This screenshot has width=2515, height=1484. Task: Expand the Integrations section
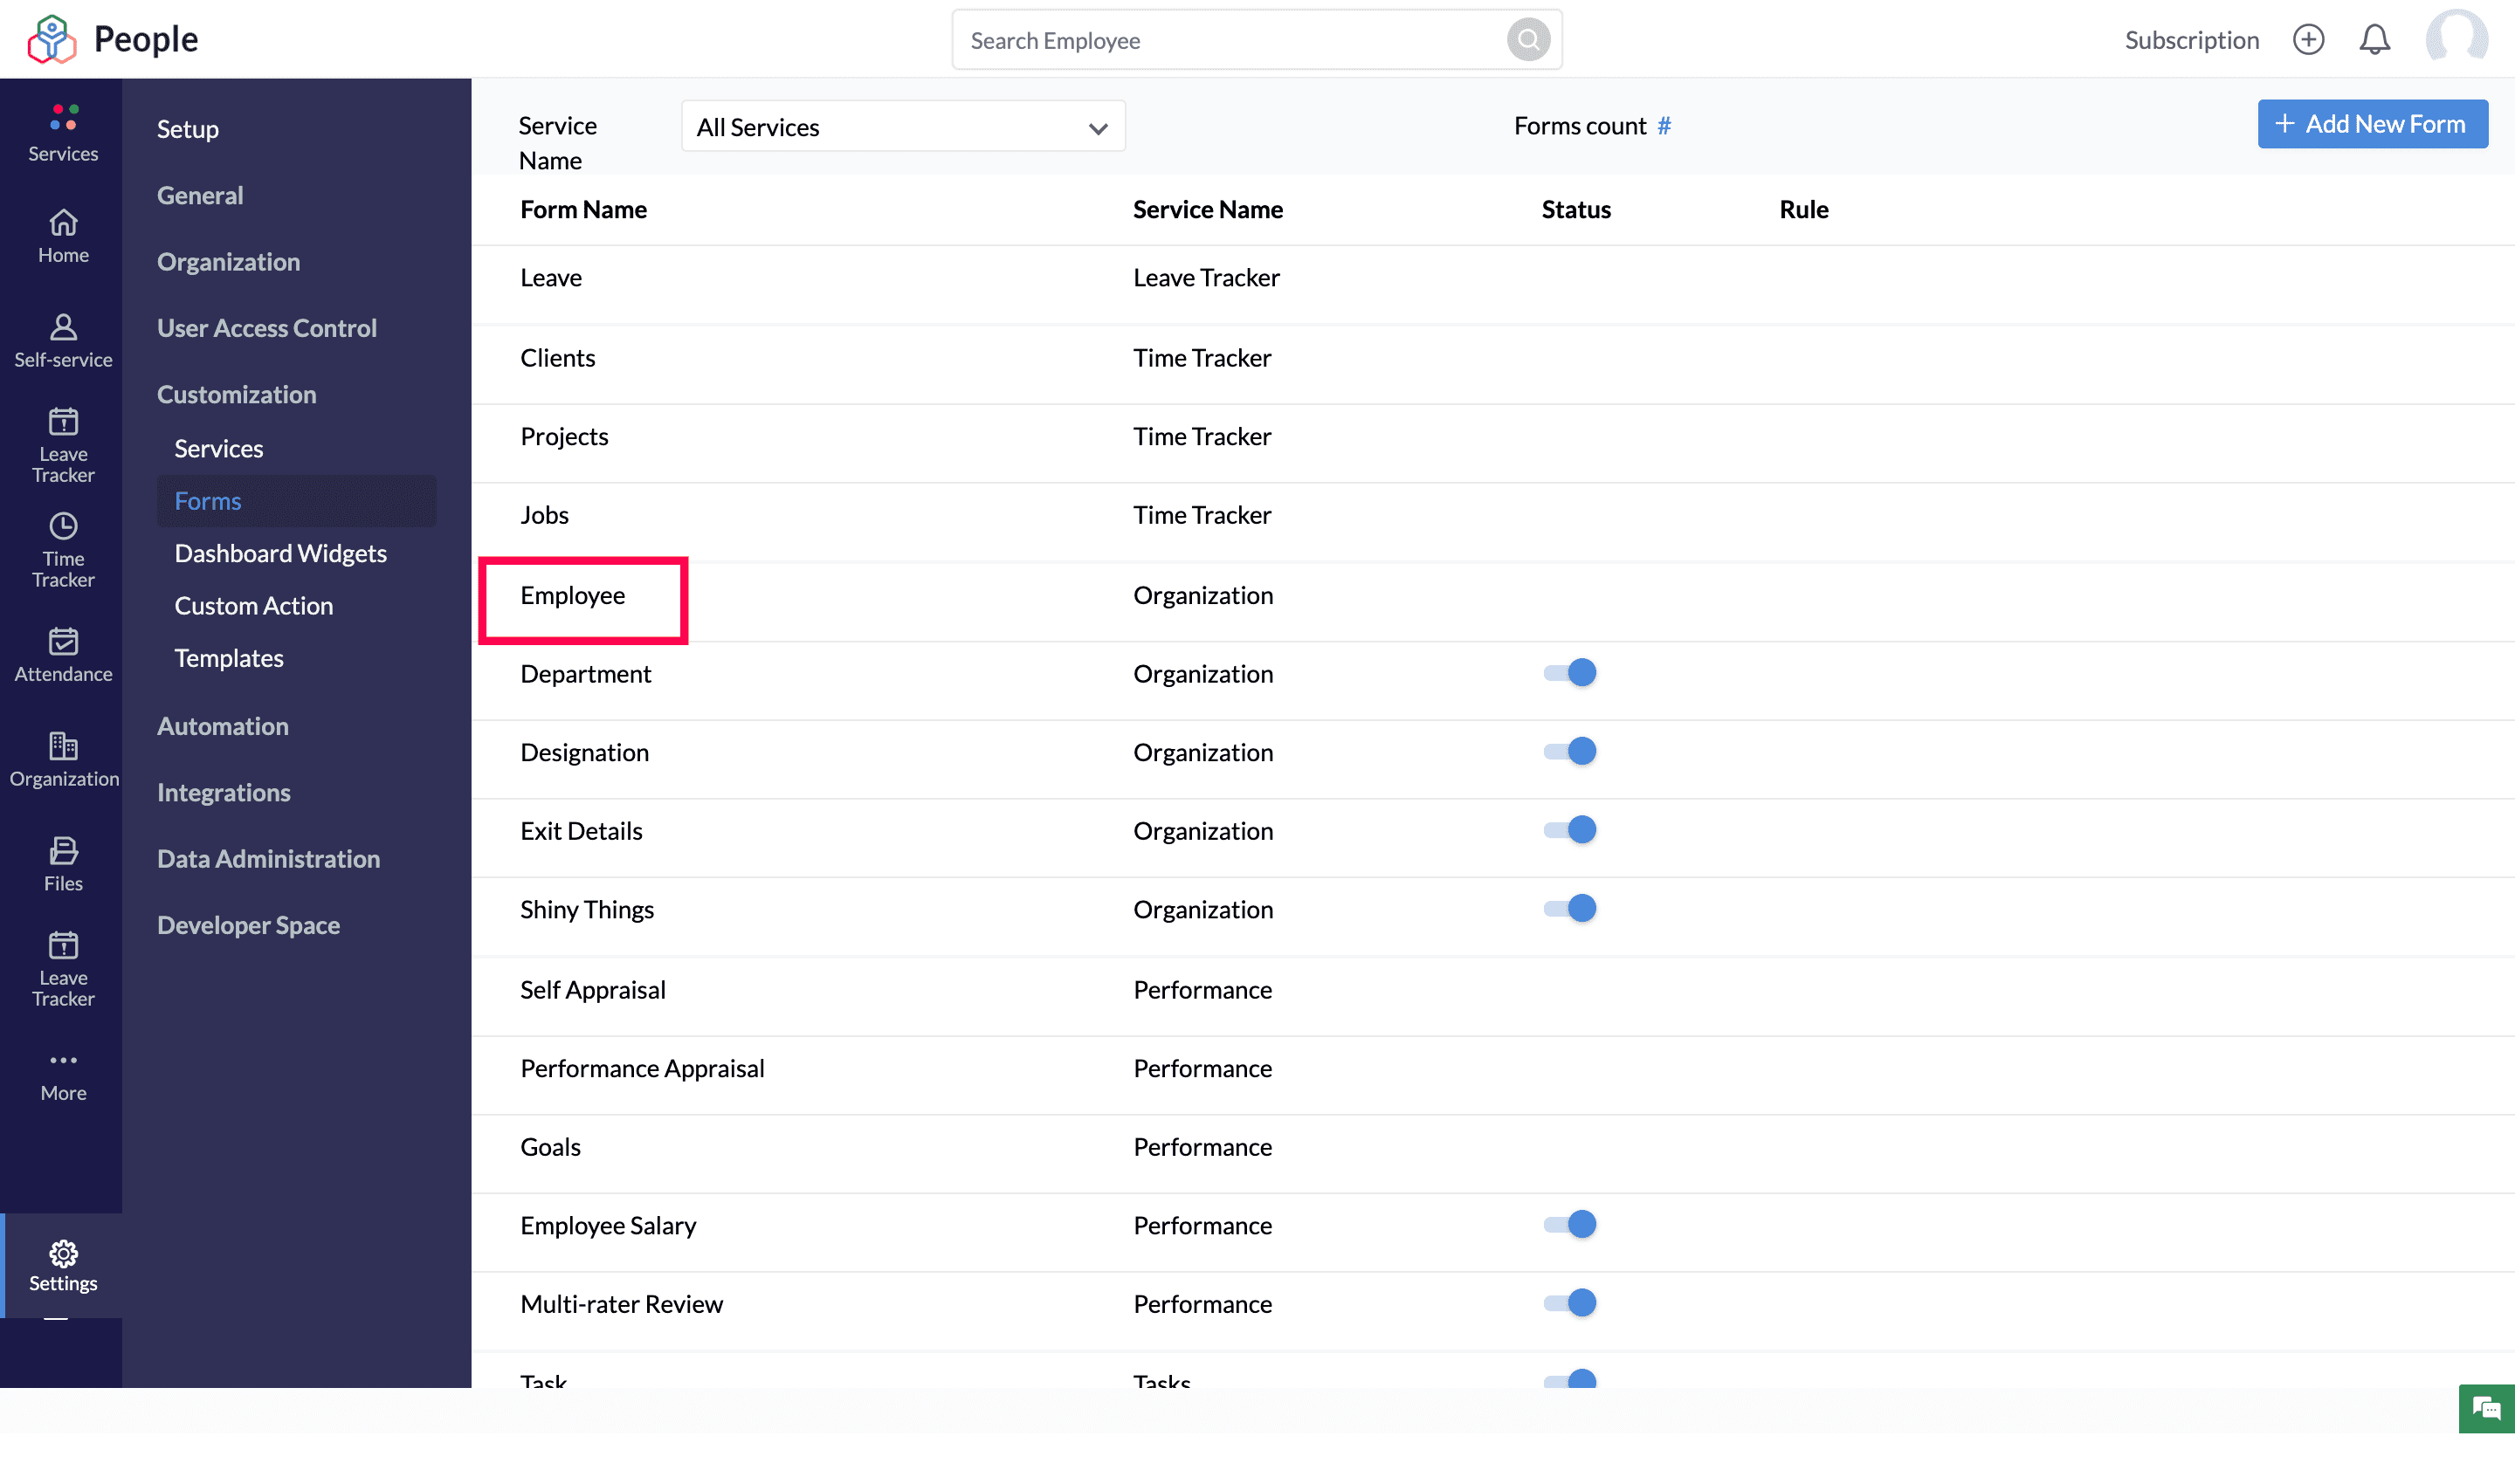(x=223, y=792)
